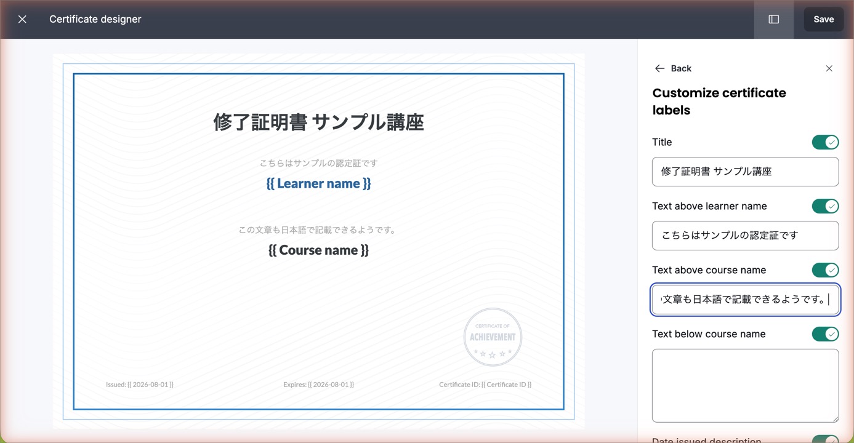The image size is (854, 443).
Task: Focus the Text above course name field
Action: coord(745,300)
